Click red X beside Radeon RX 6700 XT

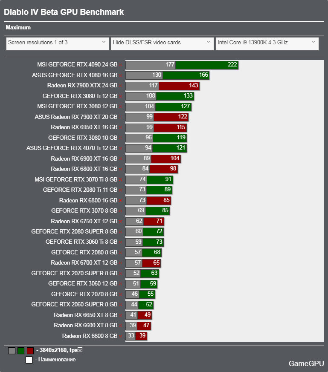121,263
